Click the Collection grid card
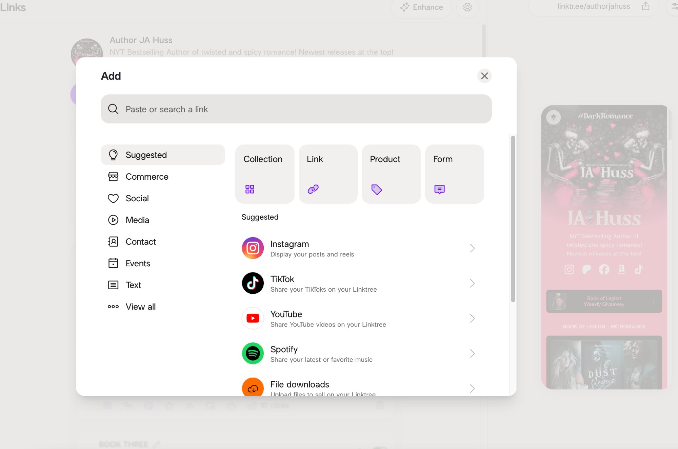 pos(264,174)
